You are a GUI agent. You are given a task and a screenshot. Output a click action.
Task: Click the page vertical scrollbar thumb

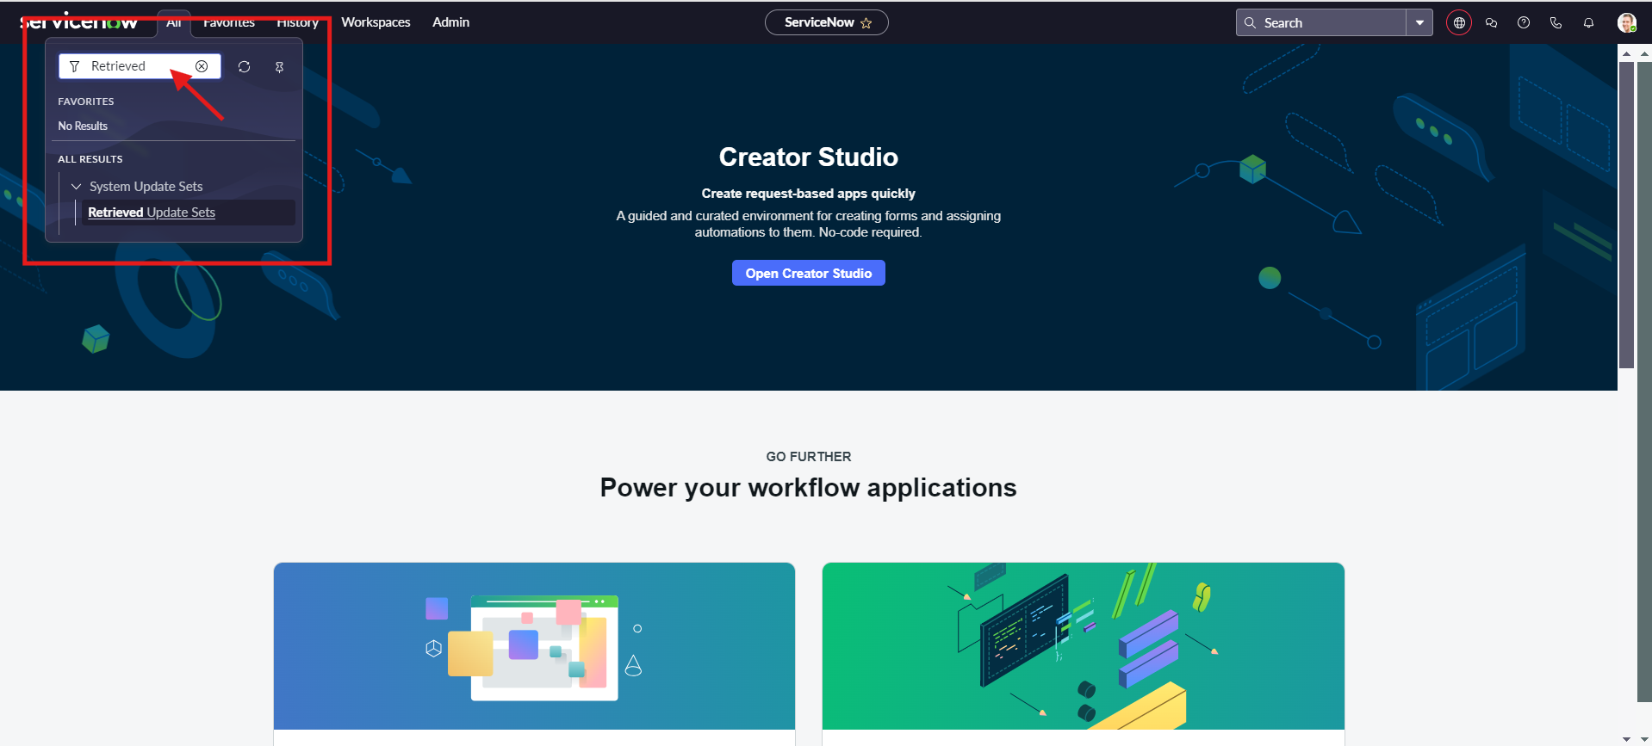[1626, 215]
